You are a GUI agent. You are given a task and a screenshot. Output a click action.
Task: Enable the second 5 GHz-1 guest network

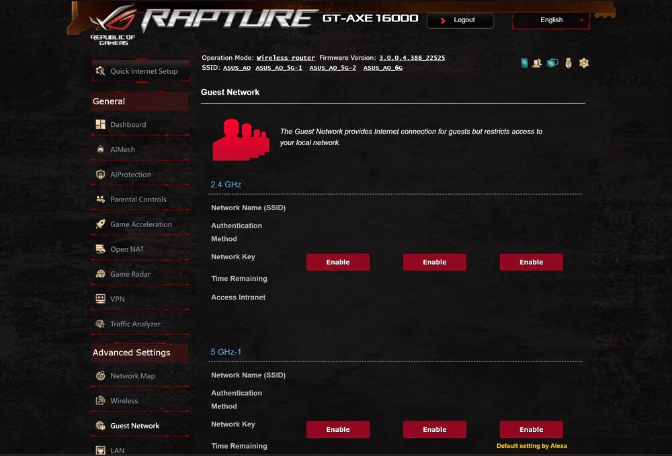coord(435,429)
